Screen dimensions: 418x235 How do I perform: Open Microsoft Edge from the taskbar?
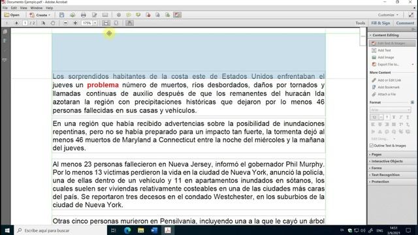[x=127, y=230]
